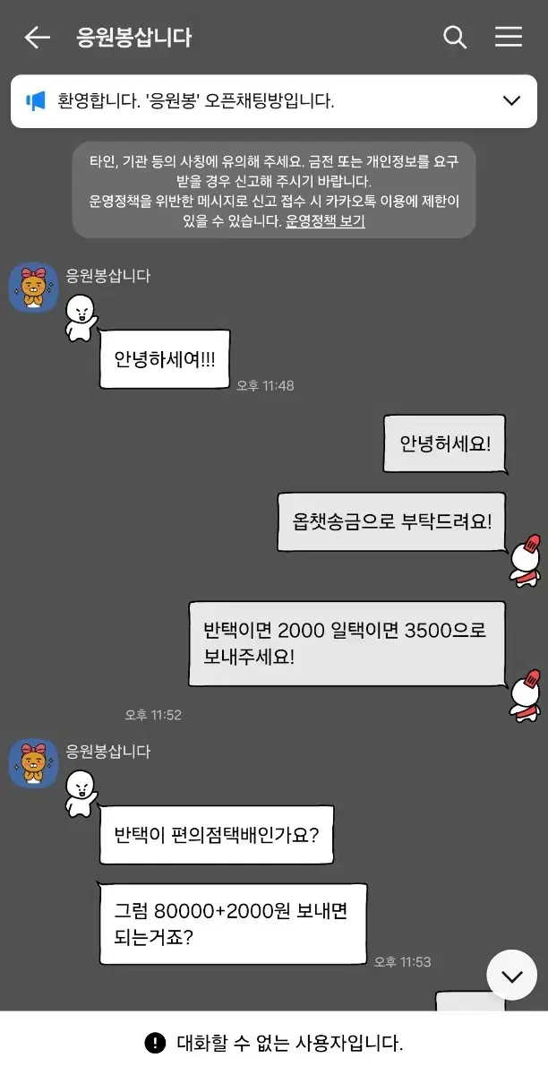Jump to latest messages down-arrow button
Image resolution: width=548 pixels, height=1075 pixels.
click(x=512, y=976)
